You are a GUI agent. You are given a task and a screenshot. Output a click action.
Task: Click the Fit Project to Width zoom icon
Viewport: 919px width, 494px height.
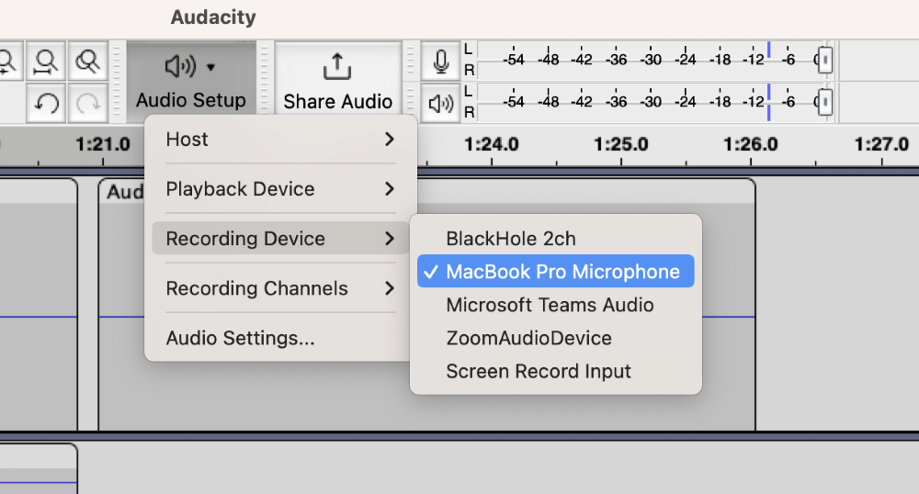46,62
